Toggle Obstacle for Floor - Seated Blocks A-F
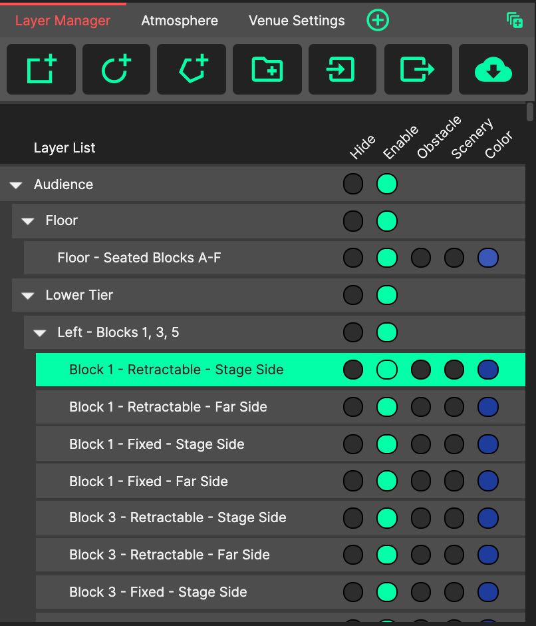The image size is (536, 626). pos(421,258)
